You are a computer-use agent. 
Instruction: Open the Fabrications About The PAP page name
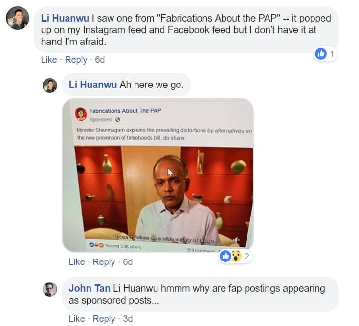coord(125,111)
